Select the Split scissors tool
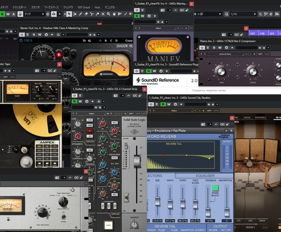 pos(92,14)
